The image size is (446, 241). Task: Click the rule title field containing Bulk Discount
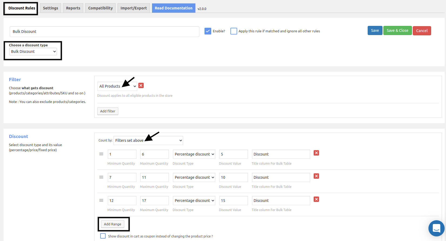coord(105,32)
